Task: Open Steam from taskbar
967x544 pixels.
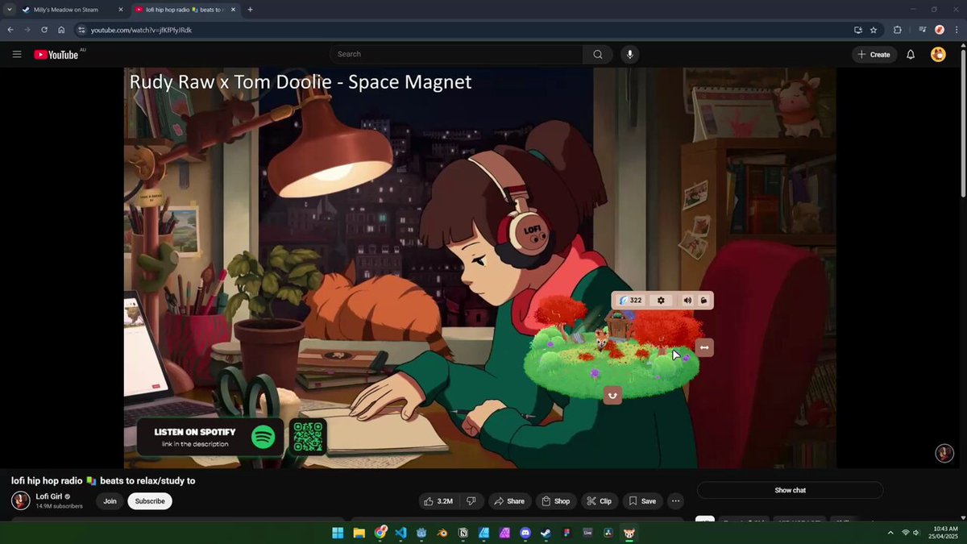Action: pyautogui.click(x=546, y=533)
